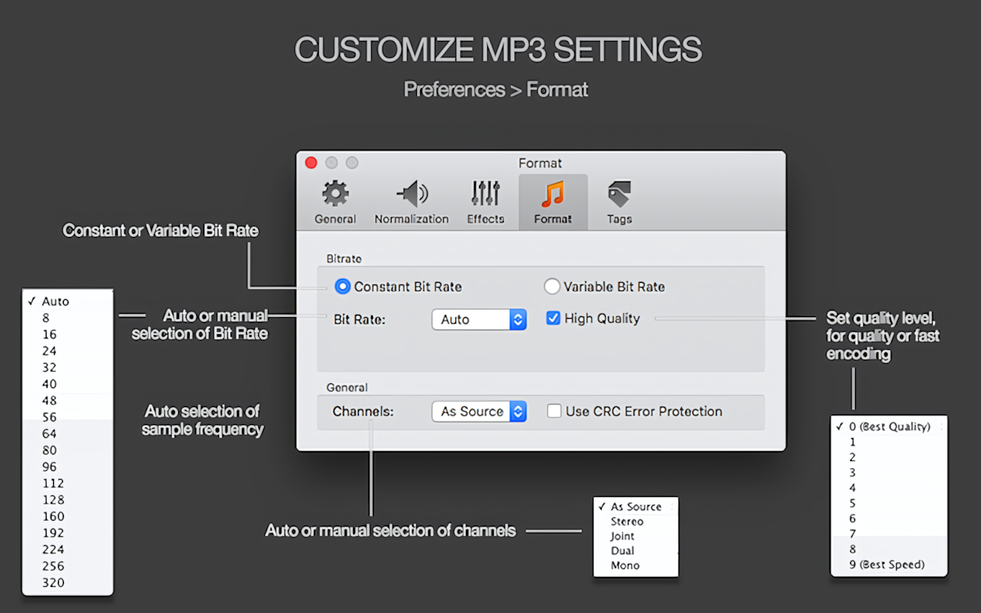Pick Joint from the channels list
981x613 pixels.
click(623, 535)
